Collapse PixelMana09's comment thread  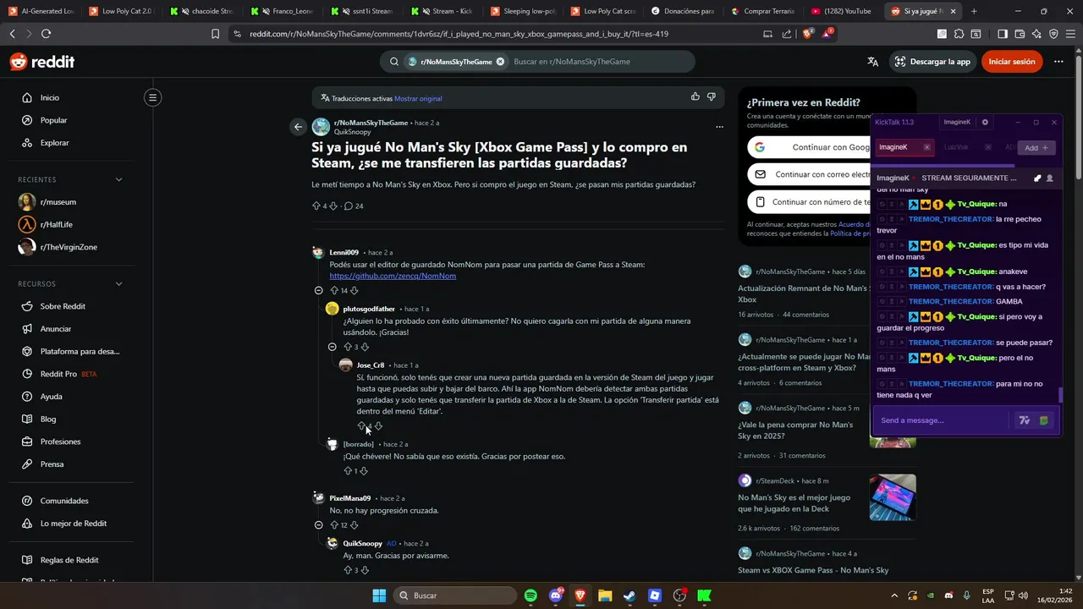318,525
